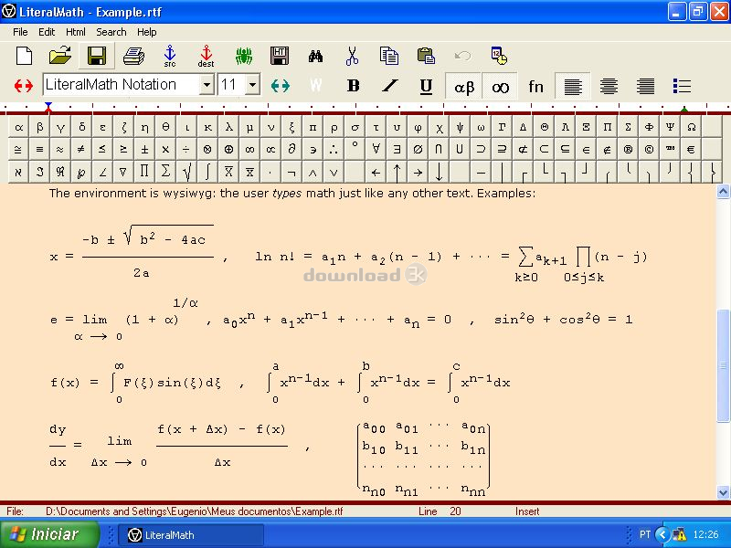This screenshot has width=731, height=548.
Task: Cut the selection with the scissors
Action: coord(352,56)
